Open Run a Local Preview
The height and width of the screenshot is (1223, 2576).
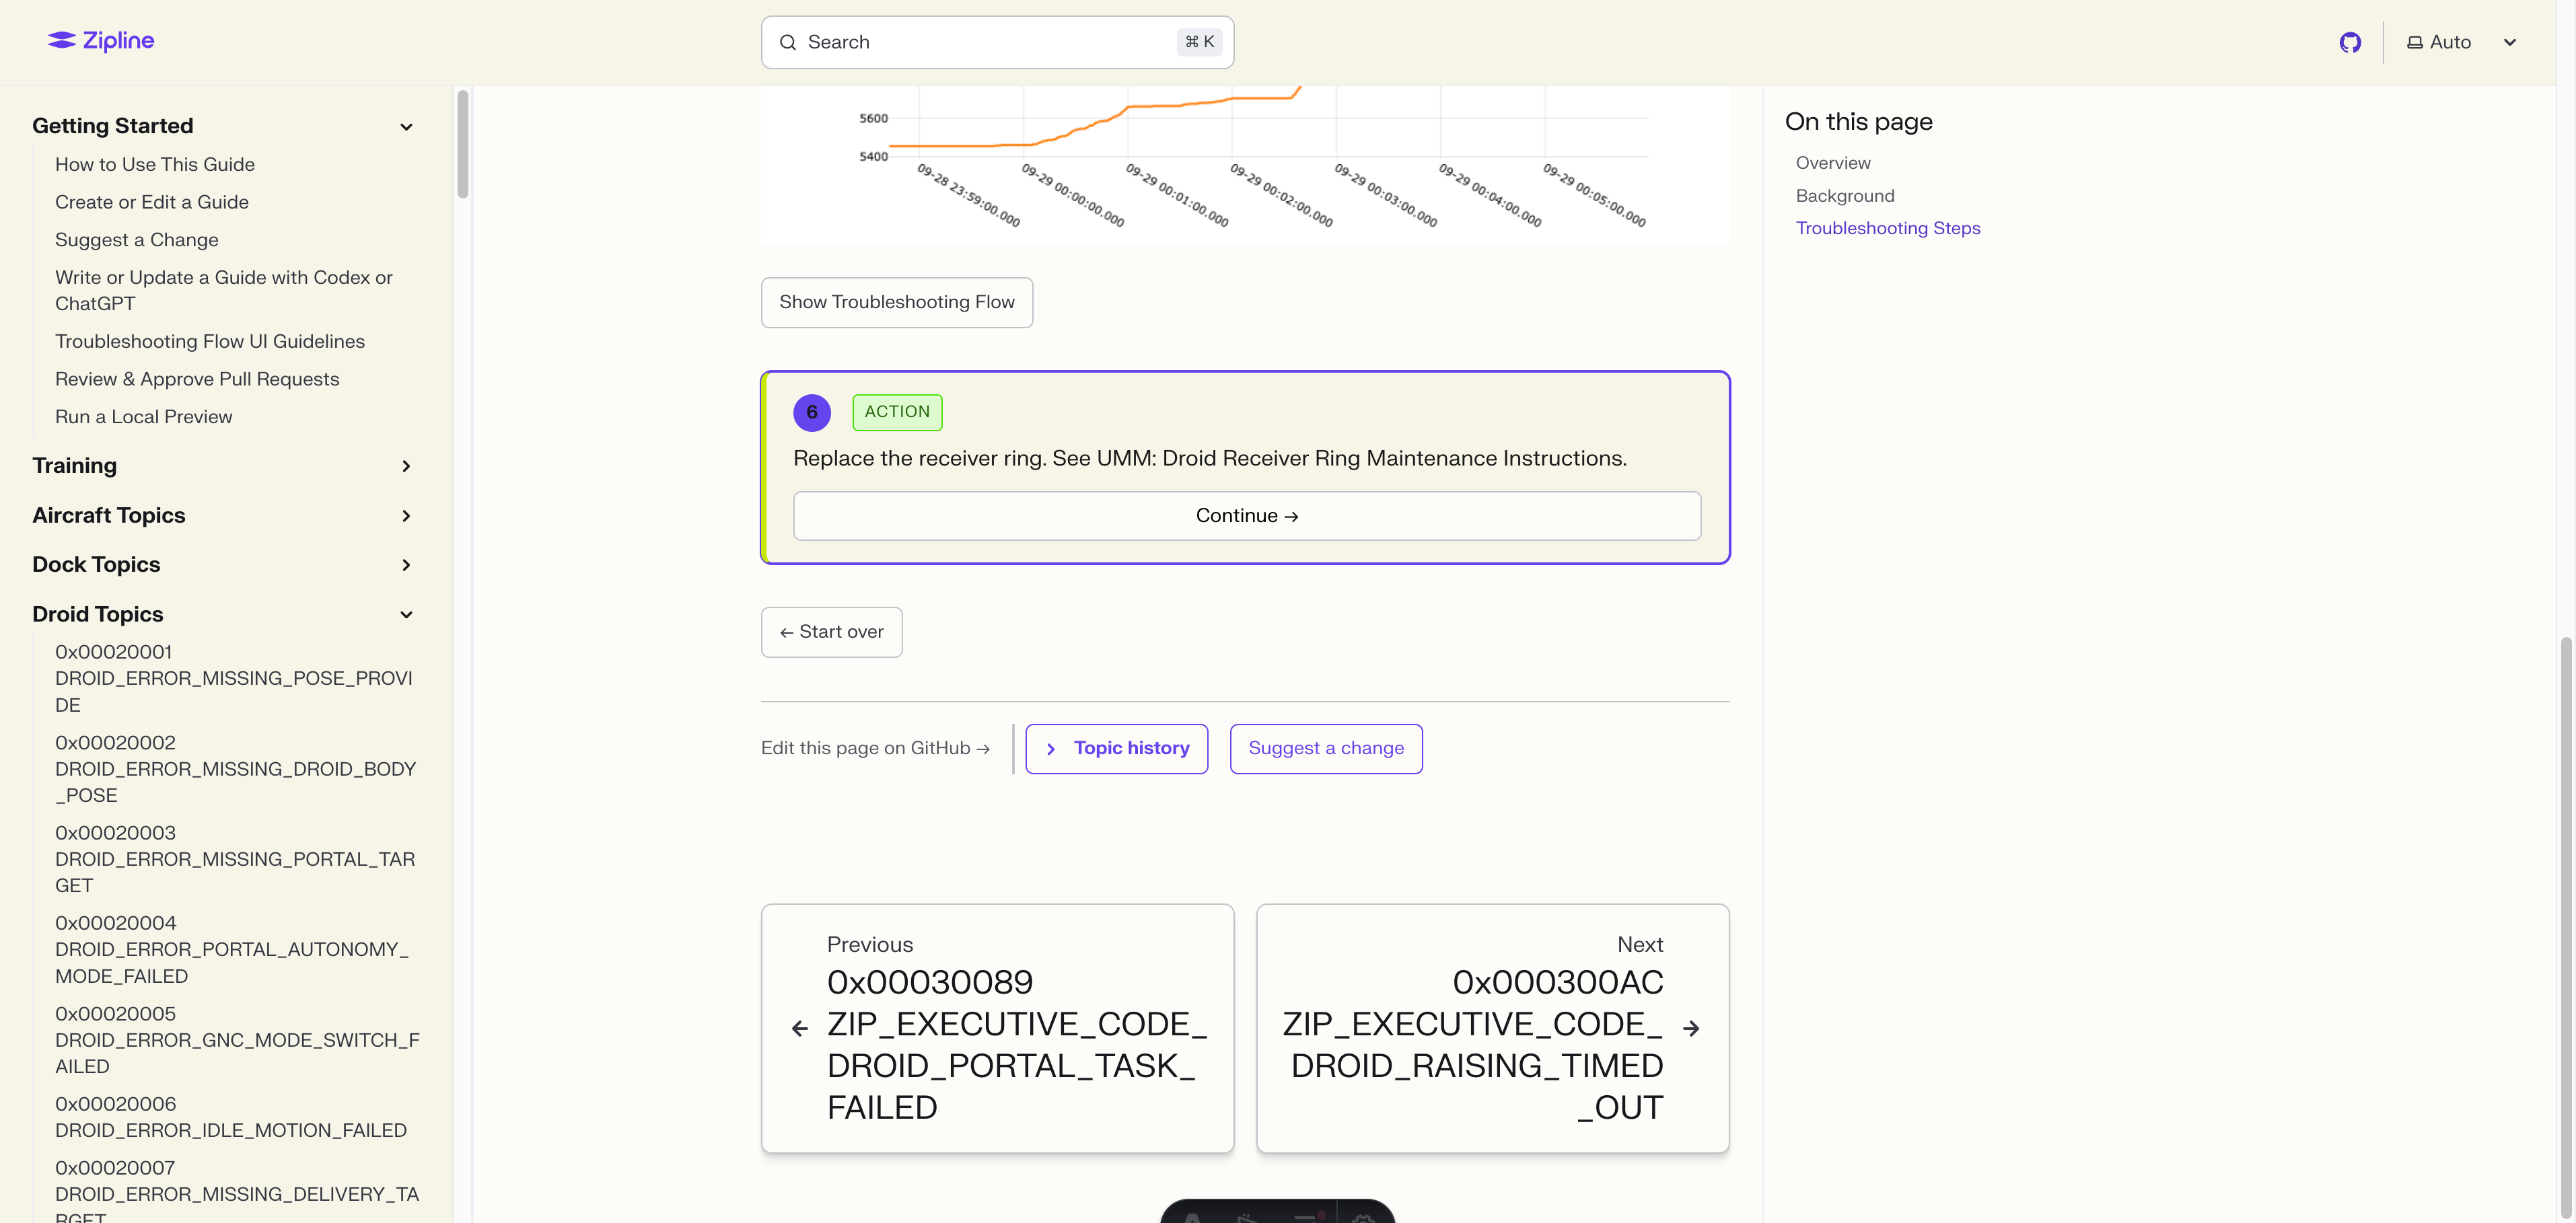(x=144, y=417)
